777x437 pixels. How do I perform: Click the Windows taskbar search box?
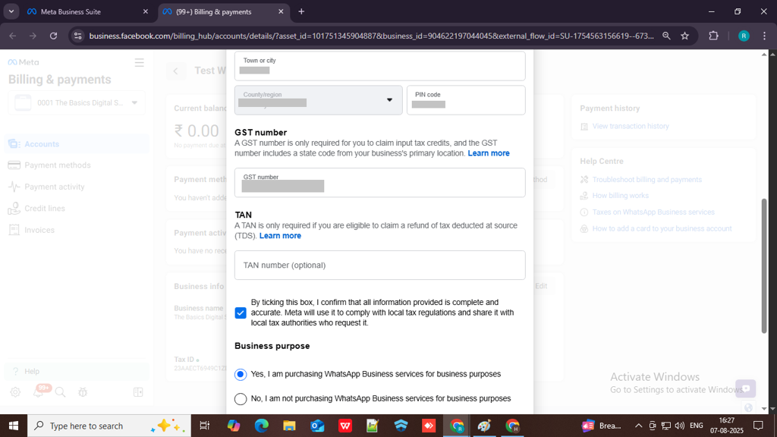[109, 426]
